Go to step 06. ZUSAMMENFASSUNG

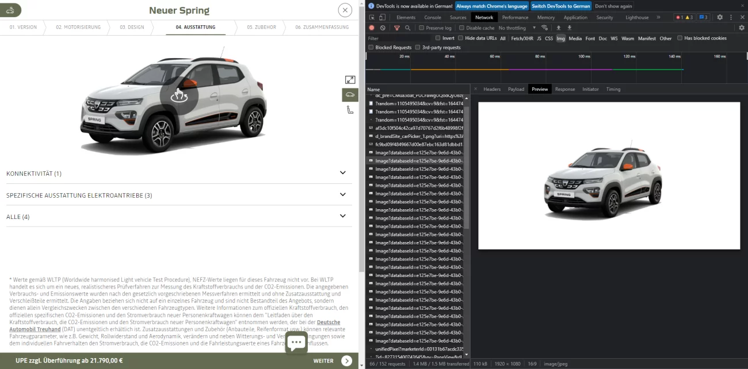tap(322, 27)
